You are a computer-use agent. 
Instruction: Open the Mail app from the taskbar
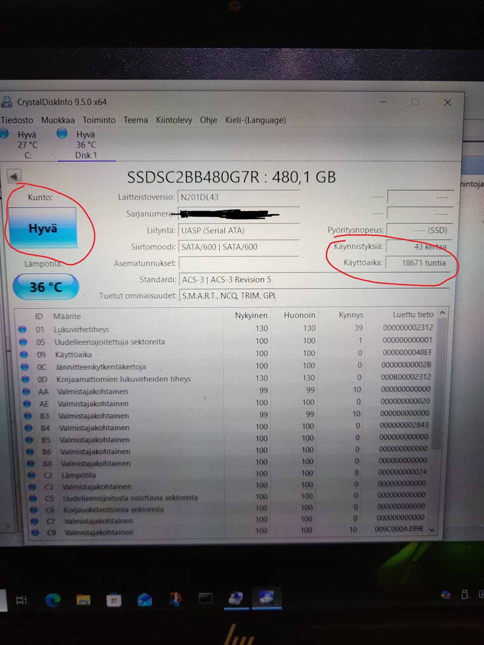[x=145, y=600]
